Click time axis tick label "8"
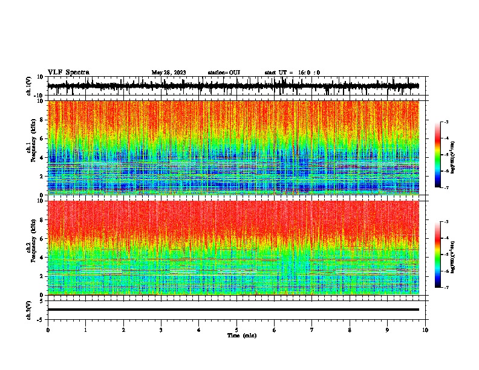 tap(350, 329)
